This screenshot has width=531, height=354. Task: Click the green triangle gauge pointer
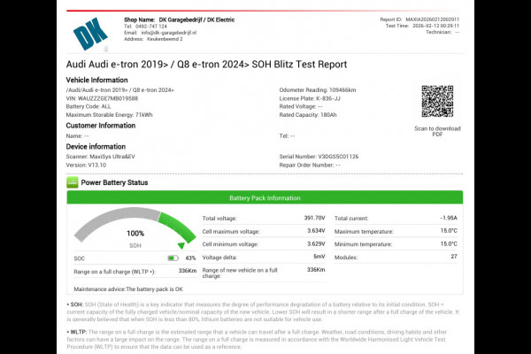coord(182,245)
